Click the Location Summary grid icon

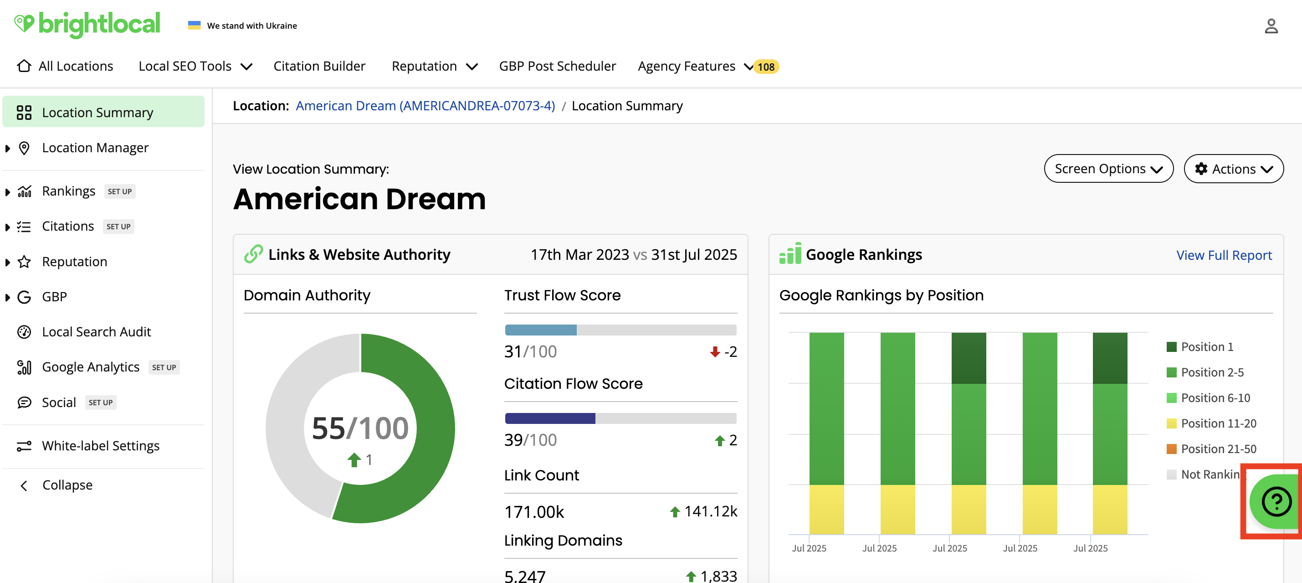coord(24,112)
